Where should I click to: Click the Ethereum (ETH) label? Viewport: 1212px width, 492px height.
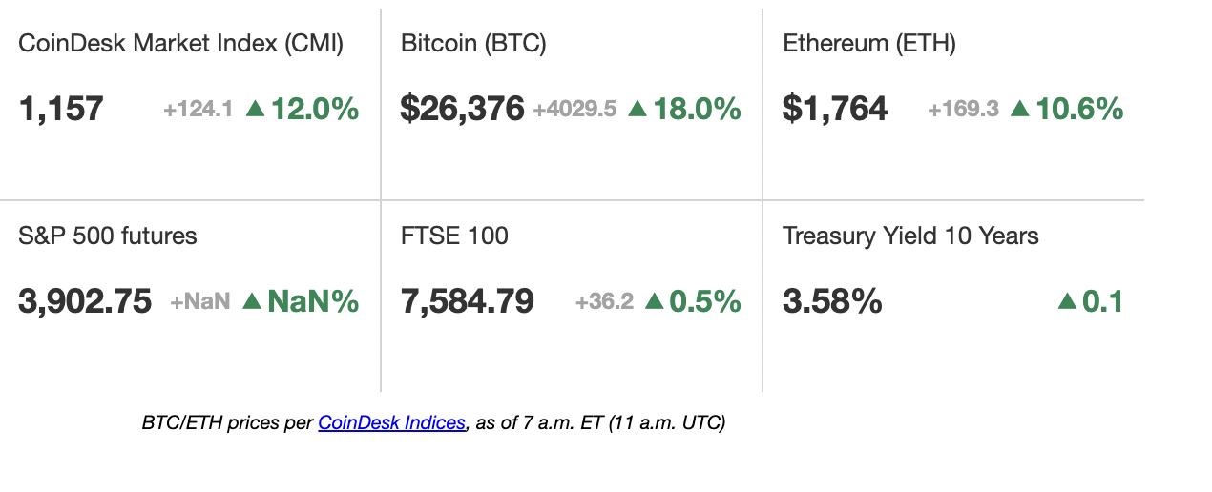[x=868, y=44]
